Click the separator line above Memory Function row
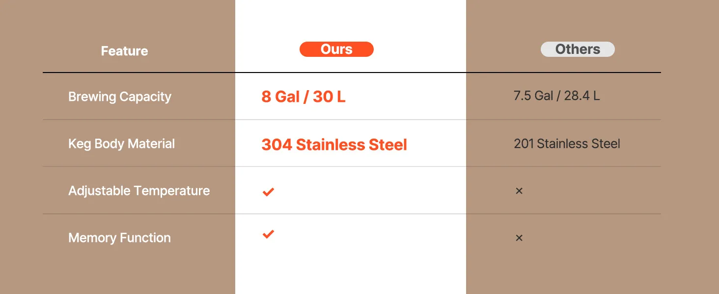This screenshot has height=294, width=719. coord(352,214)
